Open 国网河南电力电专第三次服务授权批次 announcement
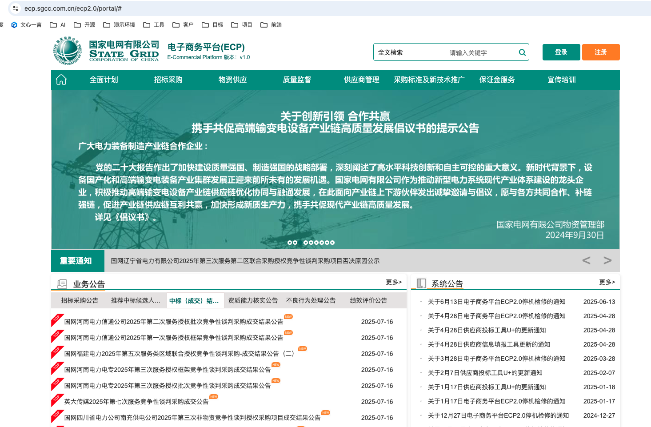Image resolution: width=651 pixels, height=427 pixels. click(x=168, y=386)
